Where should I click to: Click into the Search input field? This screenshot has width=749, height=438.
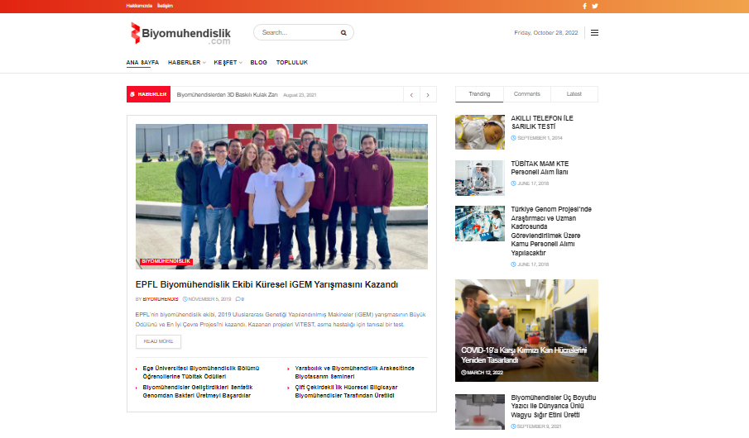[296, 33]
